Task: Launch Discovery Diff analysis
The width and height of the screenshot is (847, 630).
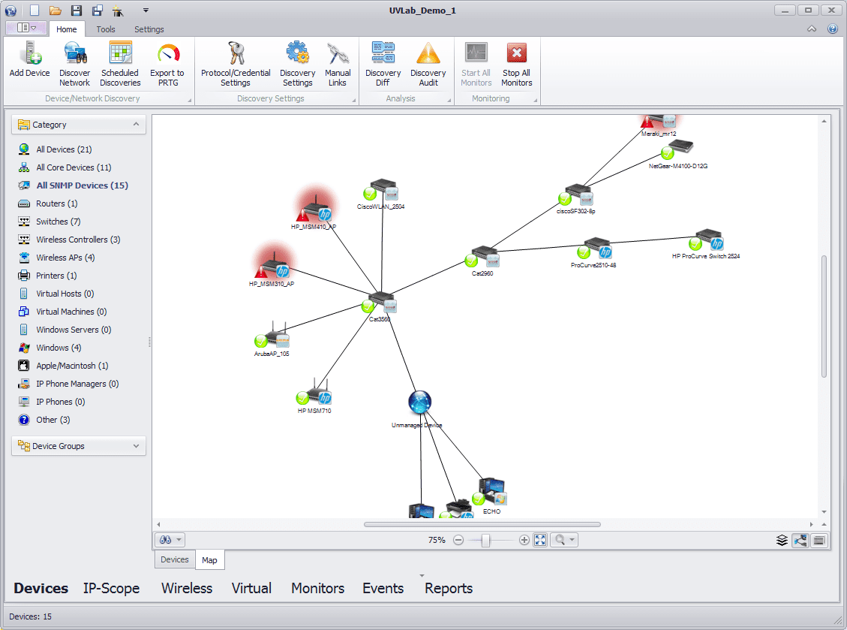Action: [383, 64]
